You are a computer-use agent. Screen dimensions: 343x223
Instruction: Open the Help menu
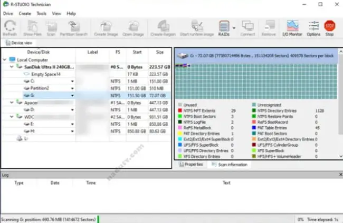[x=71, y=14]
